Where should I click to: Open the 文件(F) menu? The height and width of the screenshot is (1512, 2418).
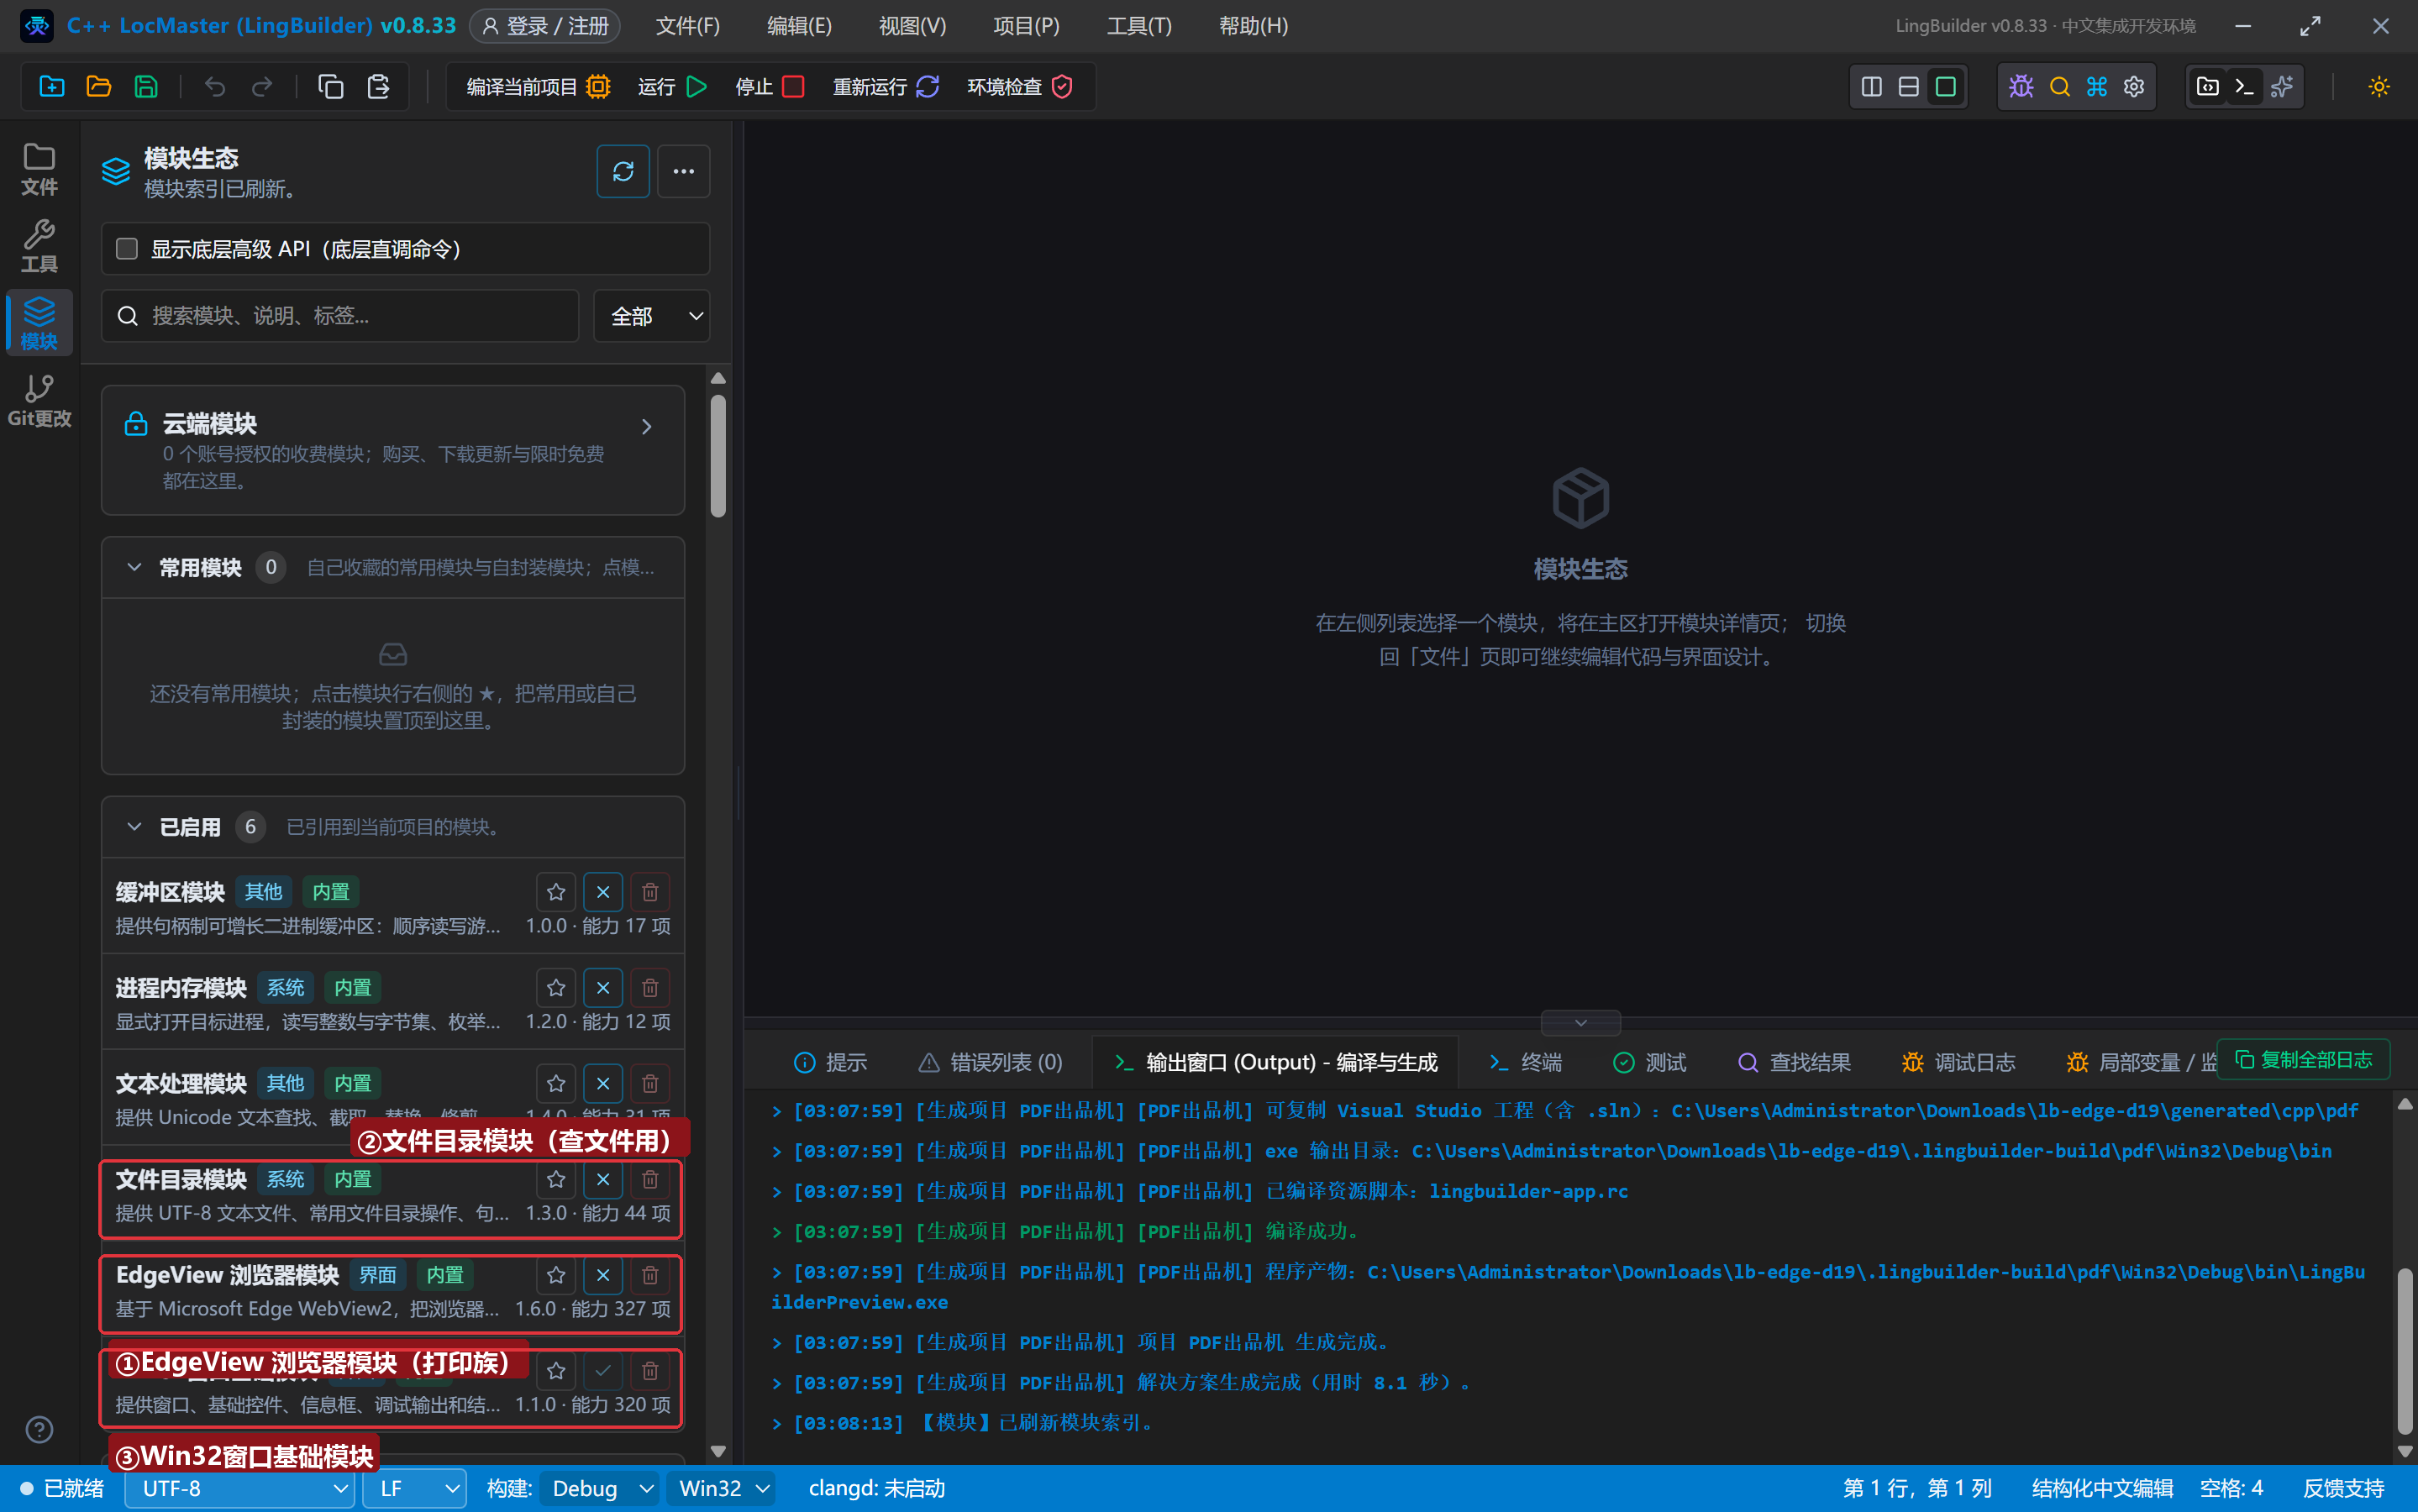[x=688, y=26]
